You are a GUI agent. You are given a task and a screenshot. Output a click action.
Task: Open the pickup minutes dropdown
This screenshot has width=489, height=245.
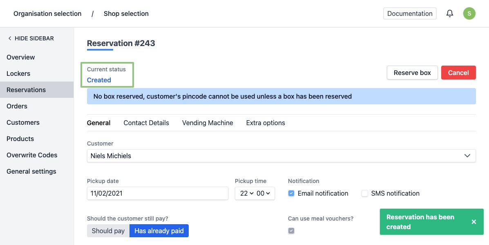[x=263, y=193]
